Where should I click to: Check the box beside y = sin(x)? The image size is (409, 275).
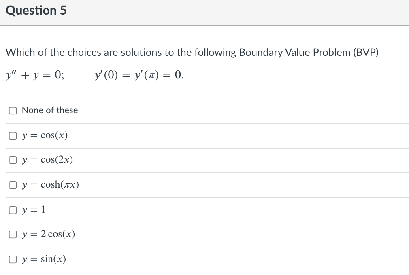pyautogui.click(x=13, y=259)
